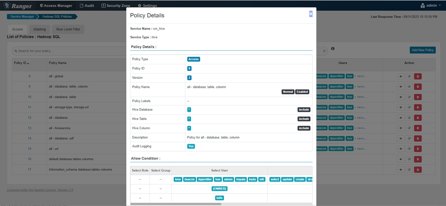
Task: Close the Policy Details dialog
Action: (311, 14)
